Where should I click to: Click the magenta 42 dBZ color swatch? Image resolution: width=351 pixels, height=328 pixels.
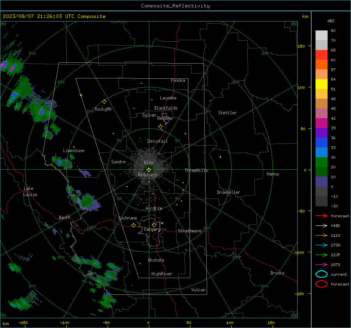(321, 123)
